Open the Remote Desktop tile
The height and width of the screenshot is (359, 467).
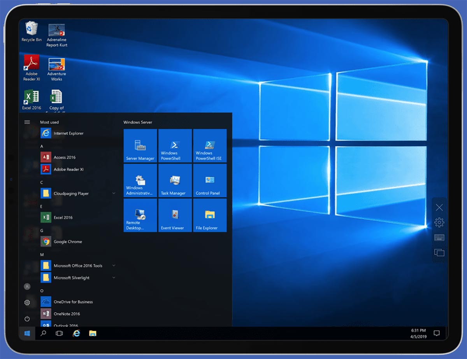click(x=140, y=215)
